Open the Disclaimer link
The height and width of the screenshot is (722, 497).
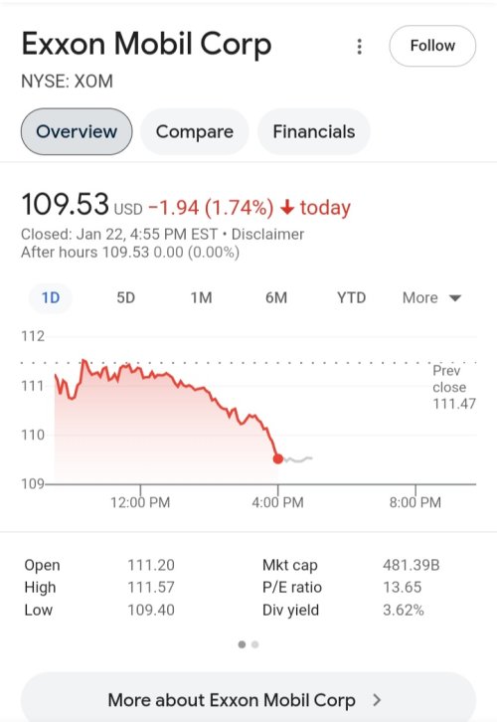pos(267,234)
